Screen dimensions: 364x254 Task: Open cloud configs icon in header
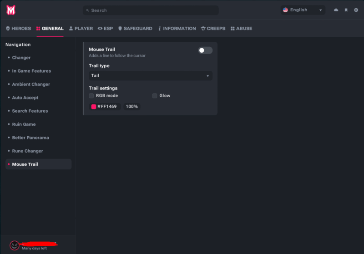(336, 10)
